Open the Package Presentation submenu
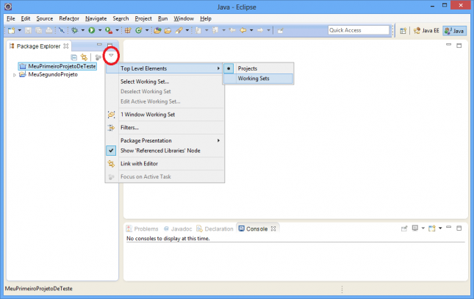 pyautogui.click(x=165, y=140)
